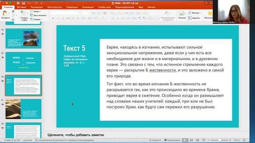Click the Clear formatting icon

click(105, 13)
